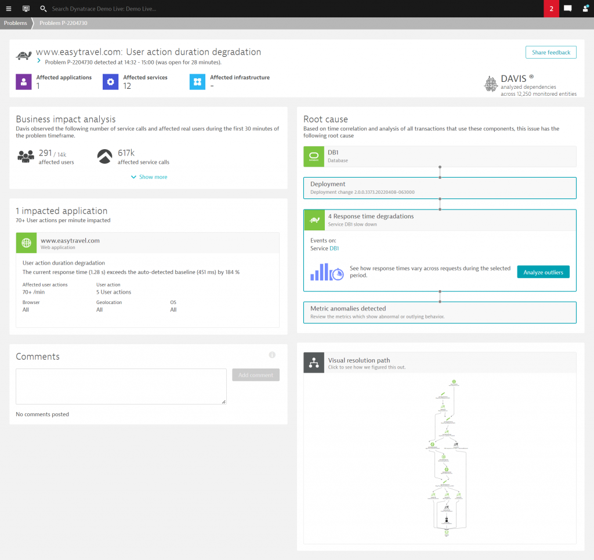Click the www.easytravel.com globe icon

(26, 242)
